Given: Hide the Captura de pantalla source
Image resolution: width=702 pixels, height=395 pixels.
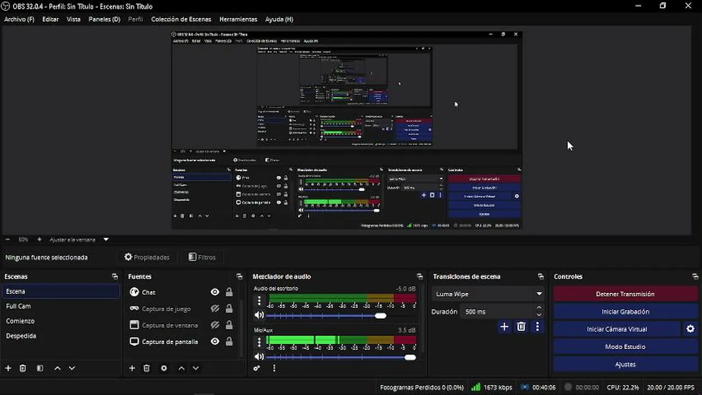Looking at the screenshot, I should pyautogui.click(x=215, y=342).
